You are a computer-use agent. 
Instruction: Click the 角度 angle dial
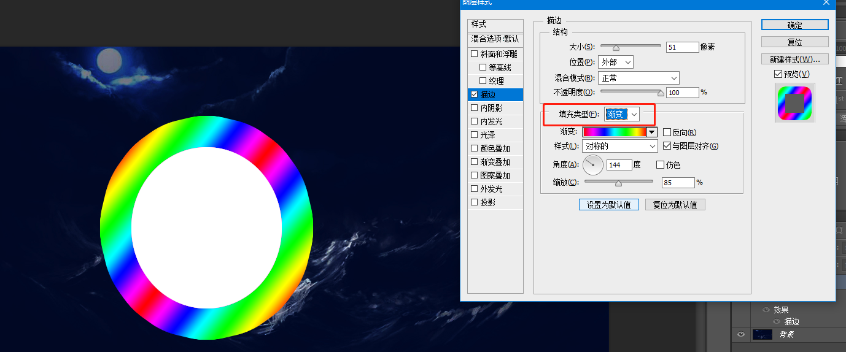[x=592, y=164]
